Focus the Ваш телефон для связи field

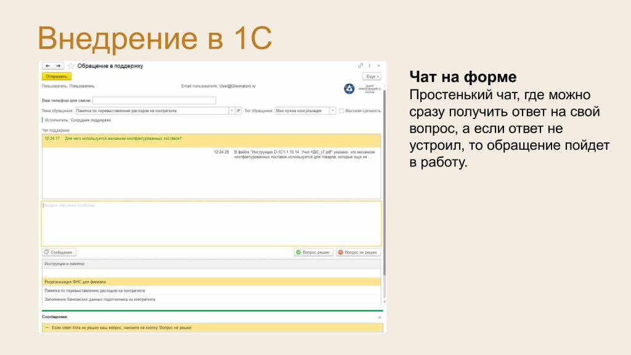coord(154,100)
